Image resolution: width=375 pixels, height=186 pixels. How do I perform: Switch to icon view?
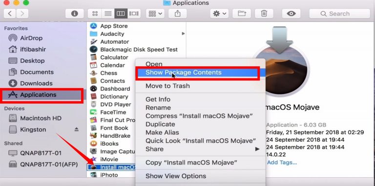(x=95, y=14)
